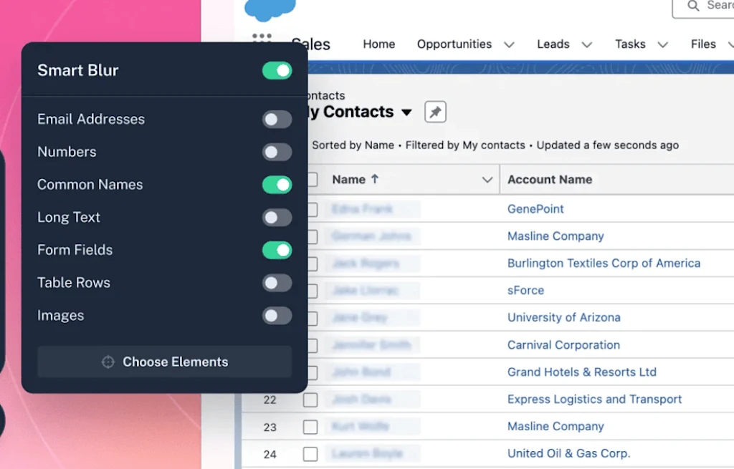The height and width of the screenshot is (469, 734).
Task: Open the My Contacts list view dropdown
Action: coord(406,112)
